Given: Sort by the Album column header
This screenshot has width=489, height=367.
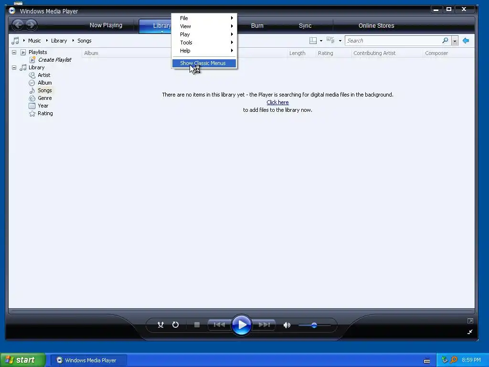Looking at the screenshot, I should point(91,53).
